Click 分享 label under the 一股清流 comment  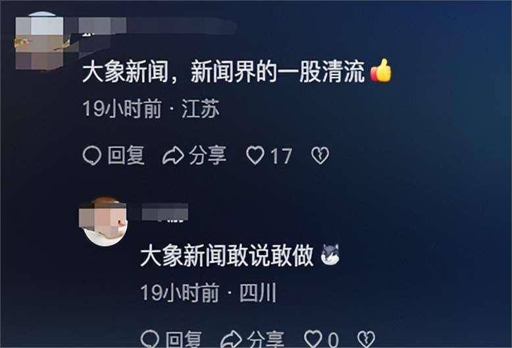tap(208, 156)
